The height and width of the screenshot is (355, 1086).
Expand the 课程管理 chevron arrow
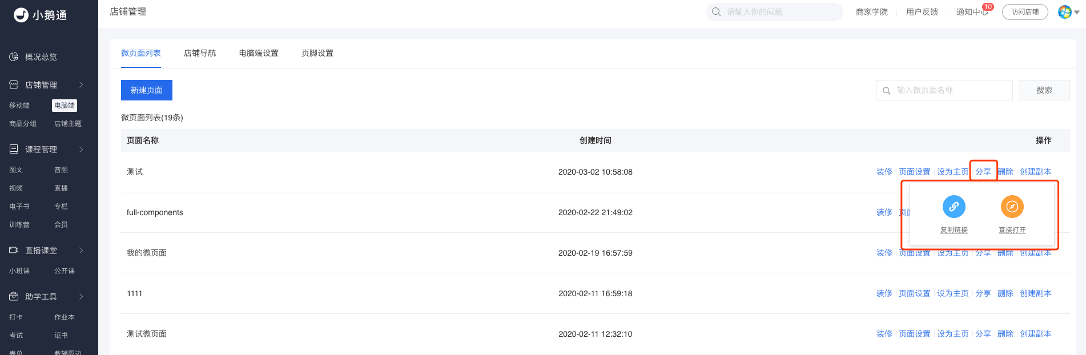point(81,149)
